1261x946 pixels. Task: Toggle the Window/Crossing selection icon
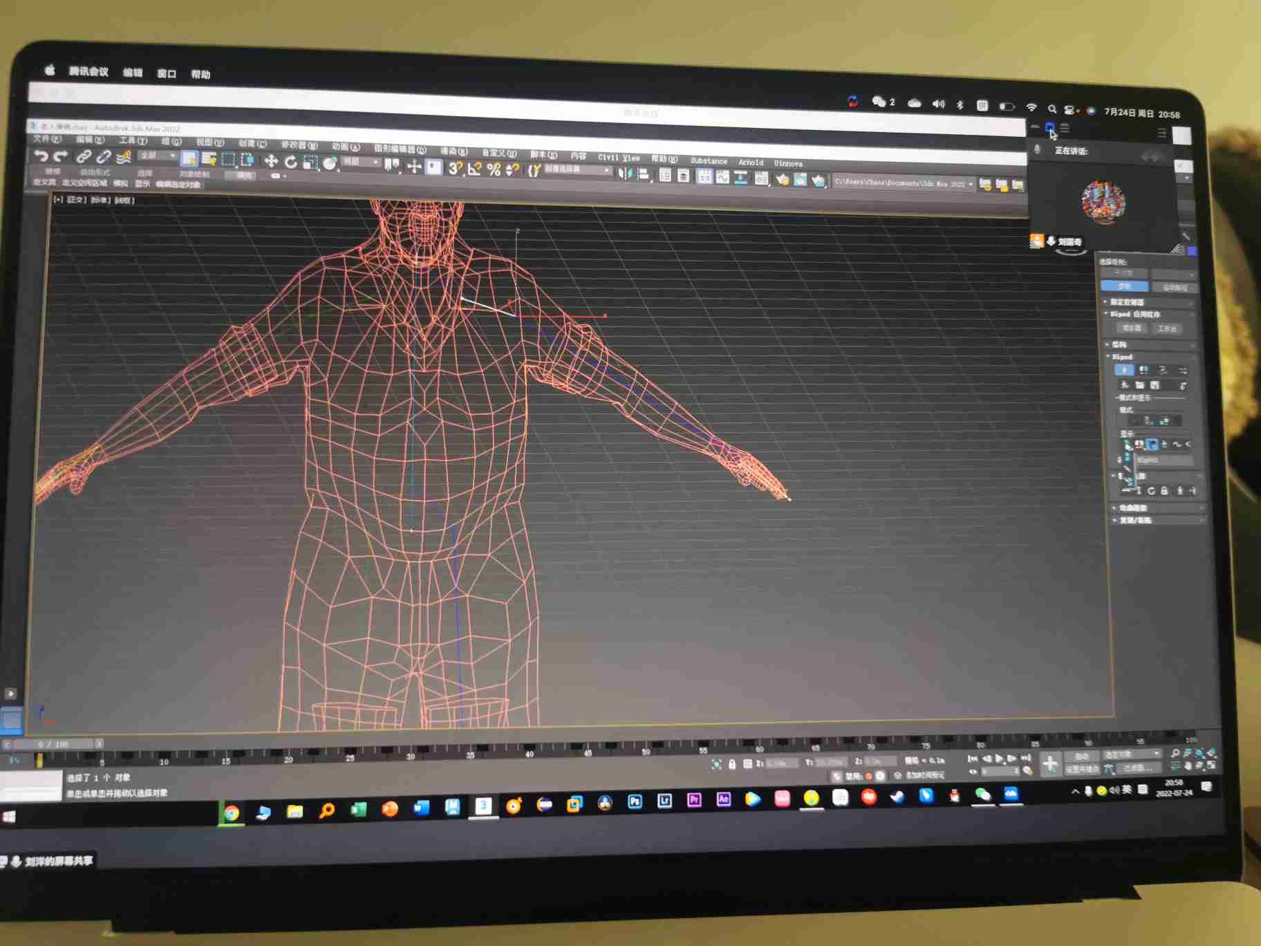247,160
